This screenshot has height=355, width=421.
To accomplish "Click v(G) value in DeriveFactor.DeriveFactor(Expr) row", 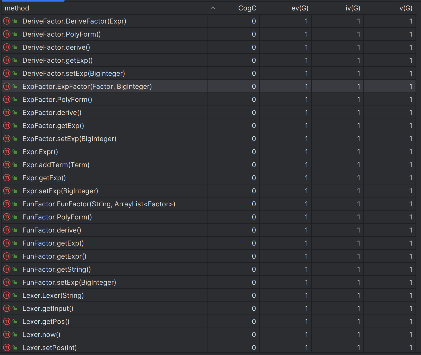I will [x=411, y=21].
